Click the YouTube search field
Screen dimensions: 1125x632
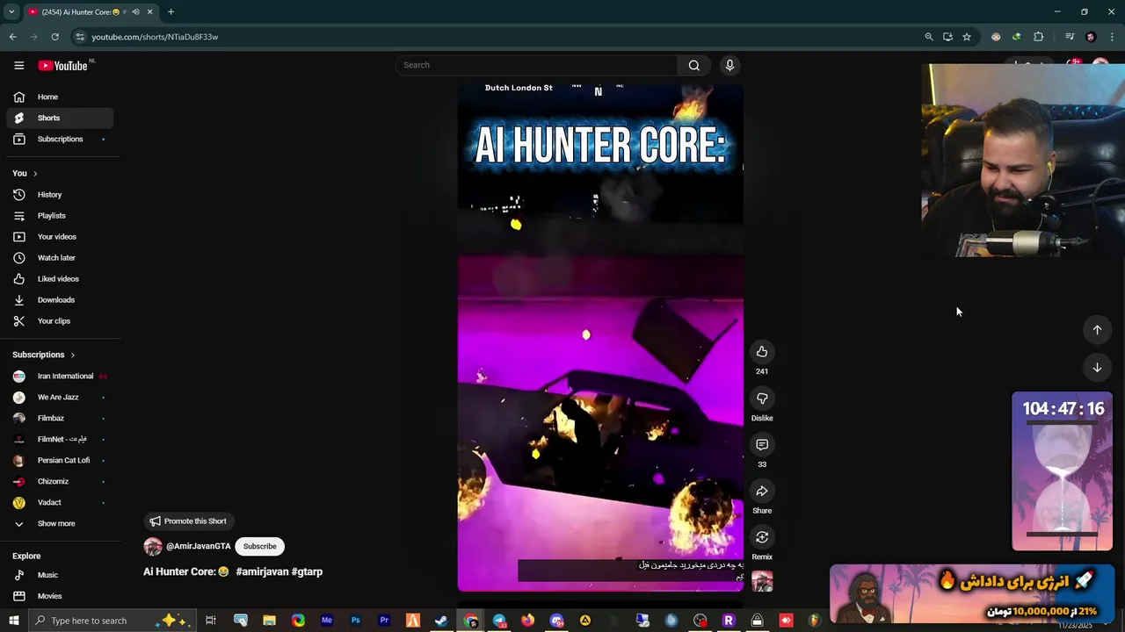[x=536, y=65]
